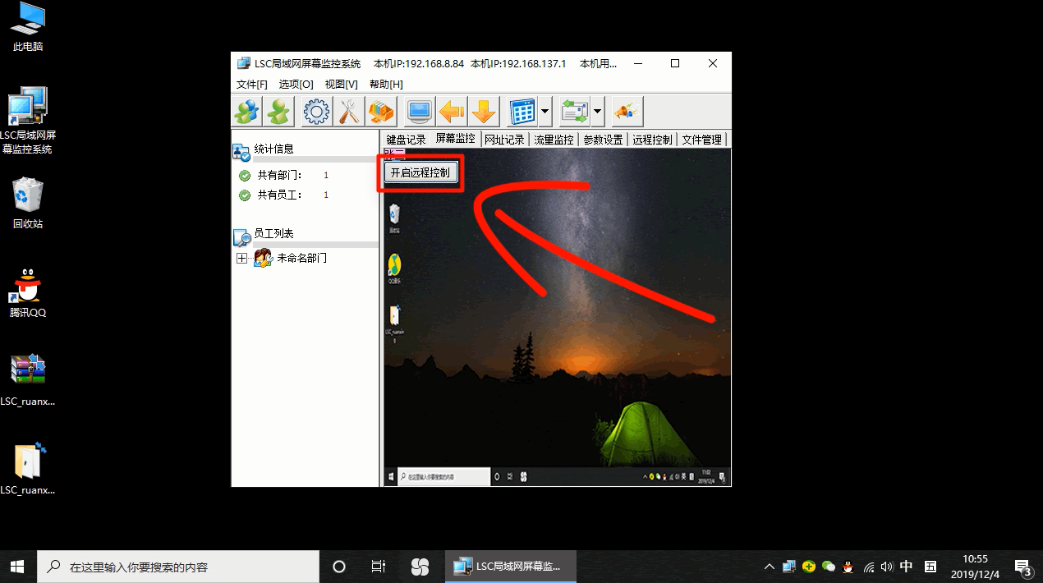Switch to the 屏幕监控 tab

(x=455, y=139)
